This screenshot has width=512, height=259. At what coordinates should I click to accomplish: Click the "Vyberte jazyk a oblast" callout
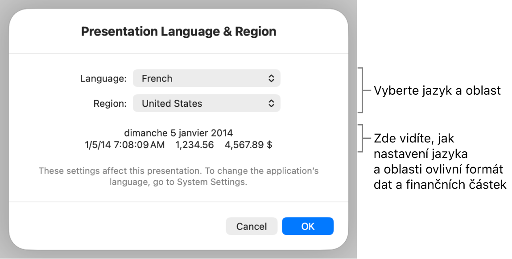[x=437, y=91]
